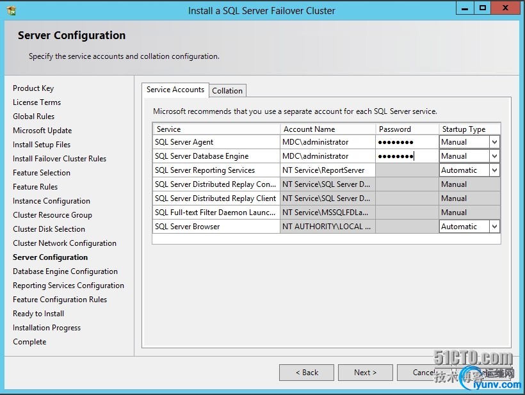Click Product Key step in sidebar
525x395 pixels.
(x=33, y=88)
